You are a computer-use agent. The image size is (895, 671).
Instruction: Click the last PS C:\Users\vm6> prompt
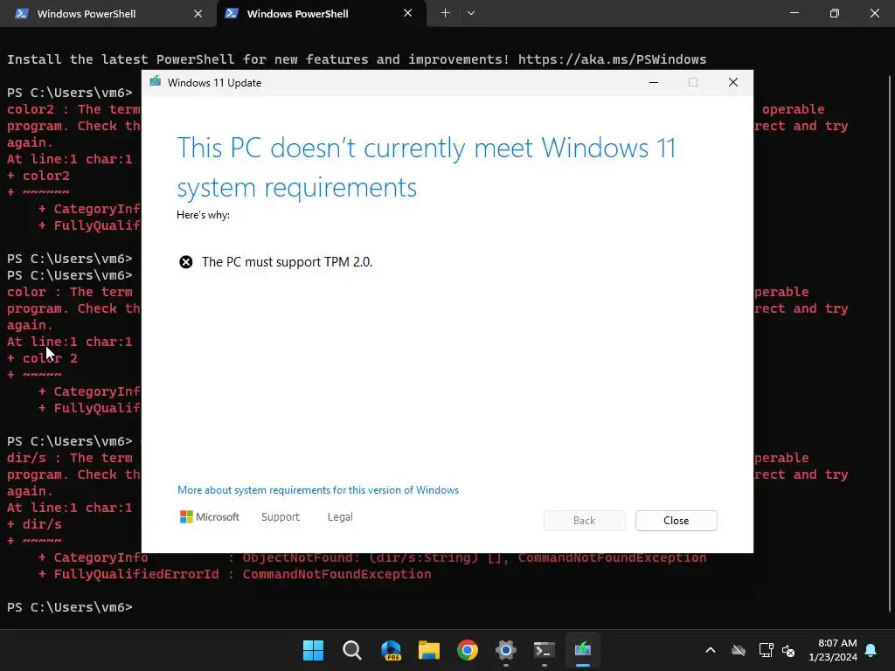[70, 607]
